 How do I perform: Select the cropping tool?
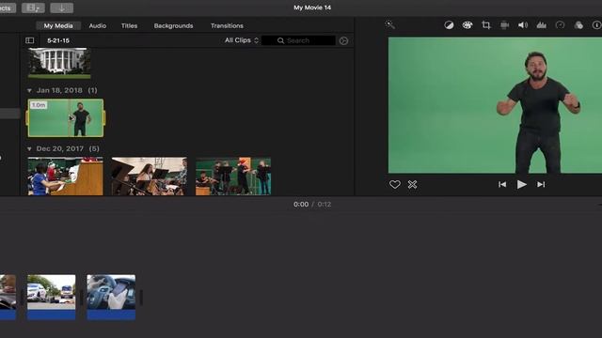click(x=486, y=25)
